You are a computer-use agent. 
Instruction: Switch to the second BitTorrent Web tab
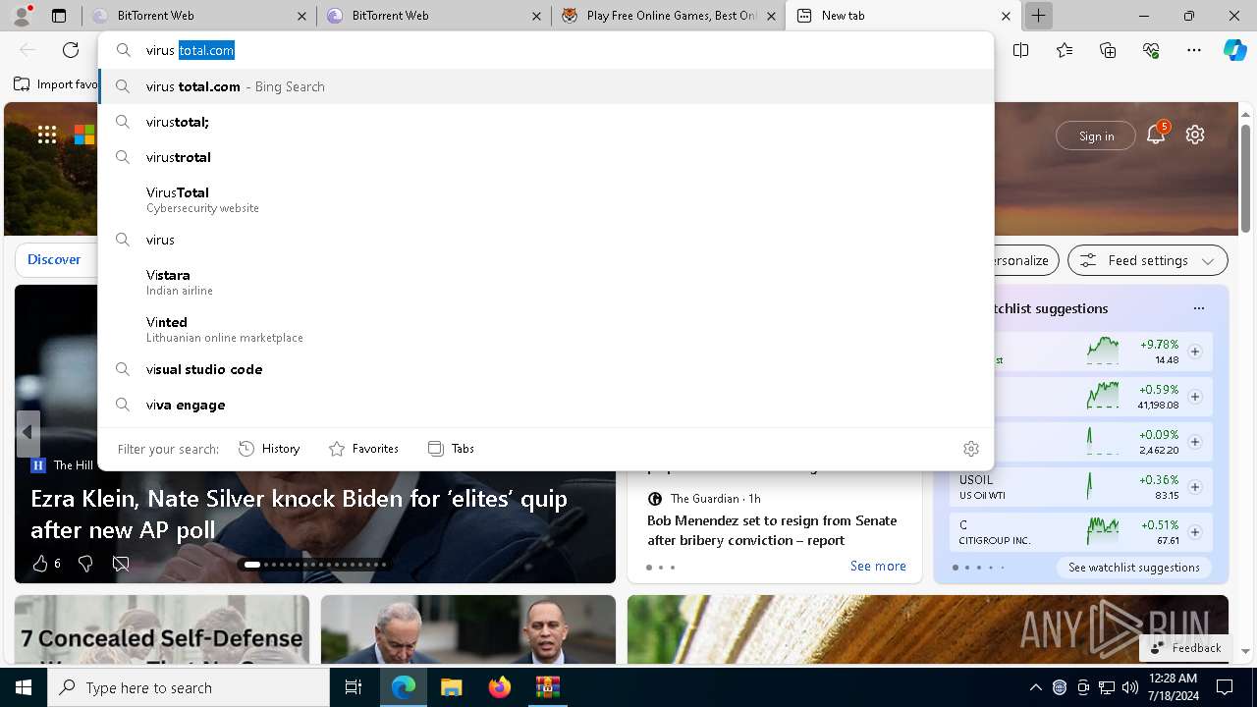pyautogui.click(x=433, y=16)
